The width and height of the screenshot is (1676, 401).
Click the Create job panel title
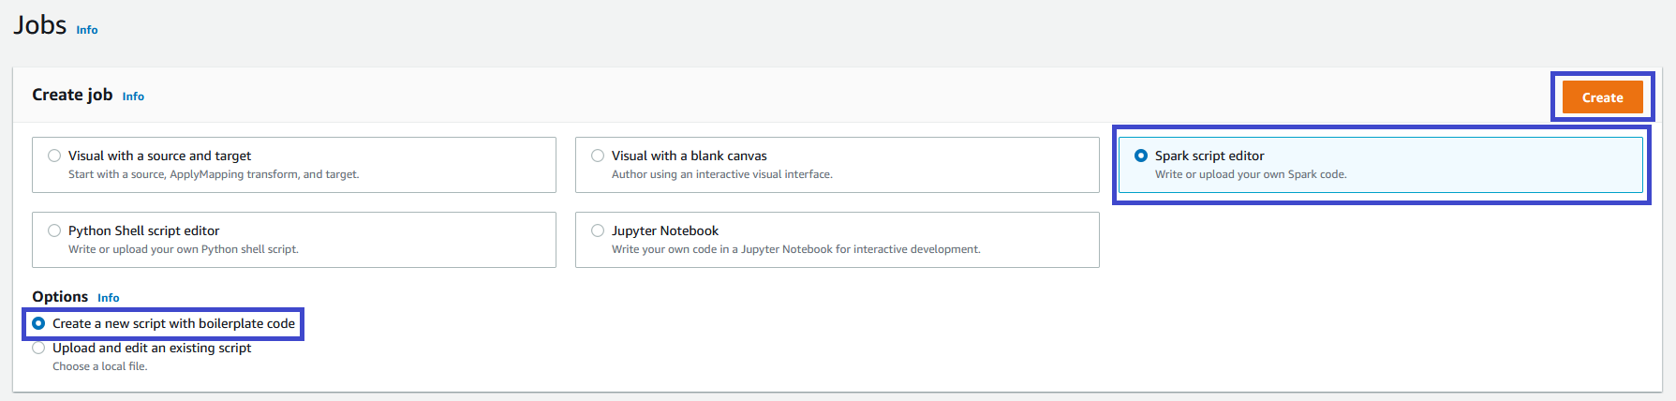(72, 95)
